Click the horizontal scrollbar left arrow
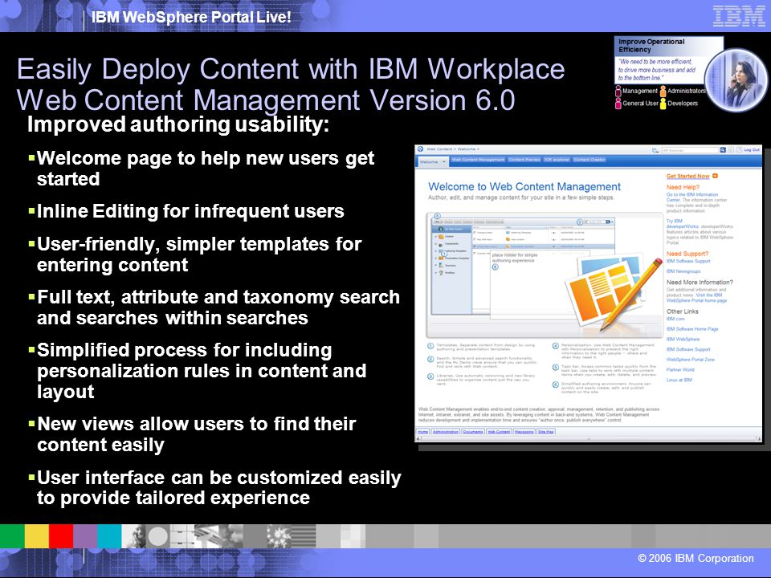The height and width of the screenshot is (578, 771). pos(418,439)
